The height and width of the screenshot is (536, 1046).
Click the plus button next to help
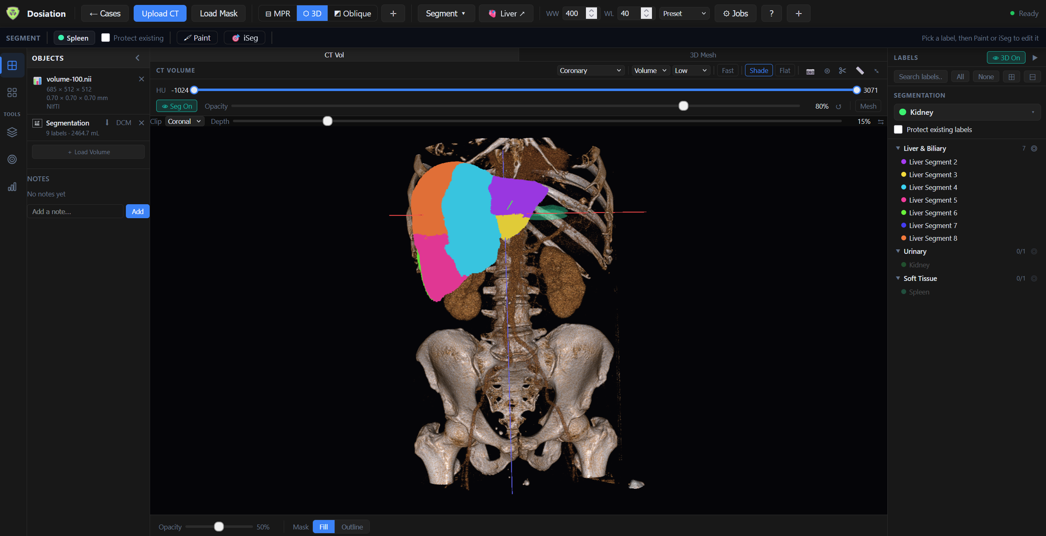(798, 14)
